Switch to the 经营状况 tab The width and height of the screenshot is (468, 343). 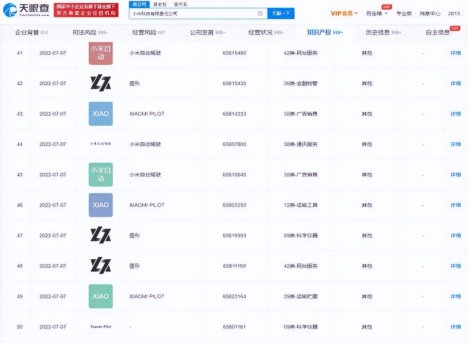click(266, 32)
